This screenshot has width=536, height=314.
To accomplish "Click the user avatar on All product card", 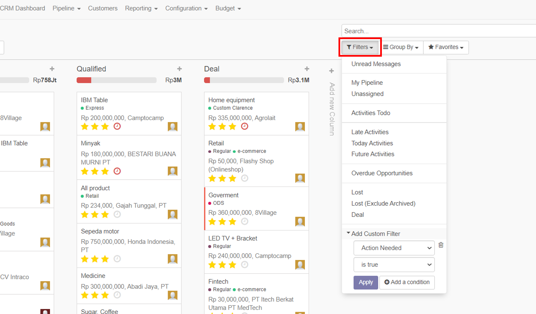I will [x=173, y=215].
